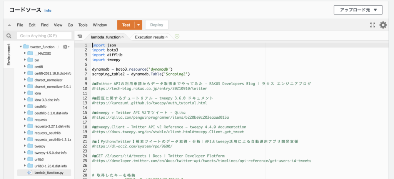Focus the Go to Anything search field

(44, 36)
